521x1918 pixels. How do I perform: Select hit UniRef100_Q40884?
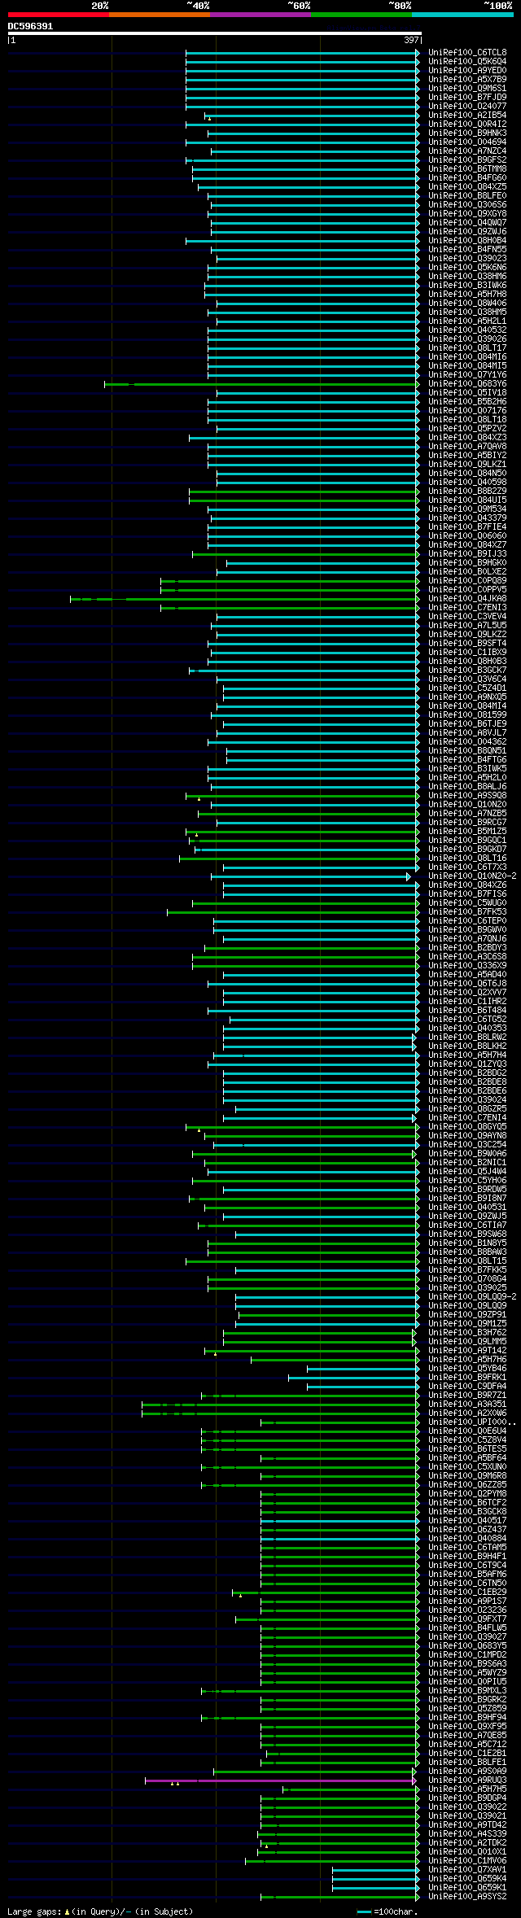[x=467, y=1539]
